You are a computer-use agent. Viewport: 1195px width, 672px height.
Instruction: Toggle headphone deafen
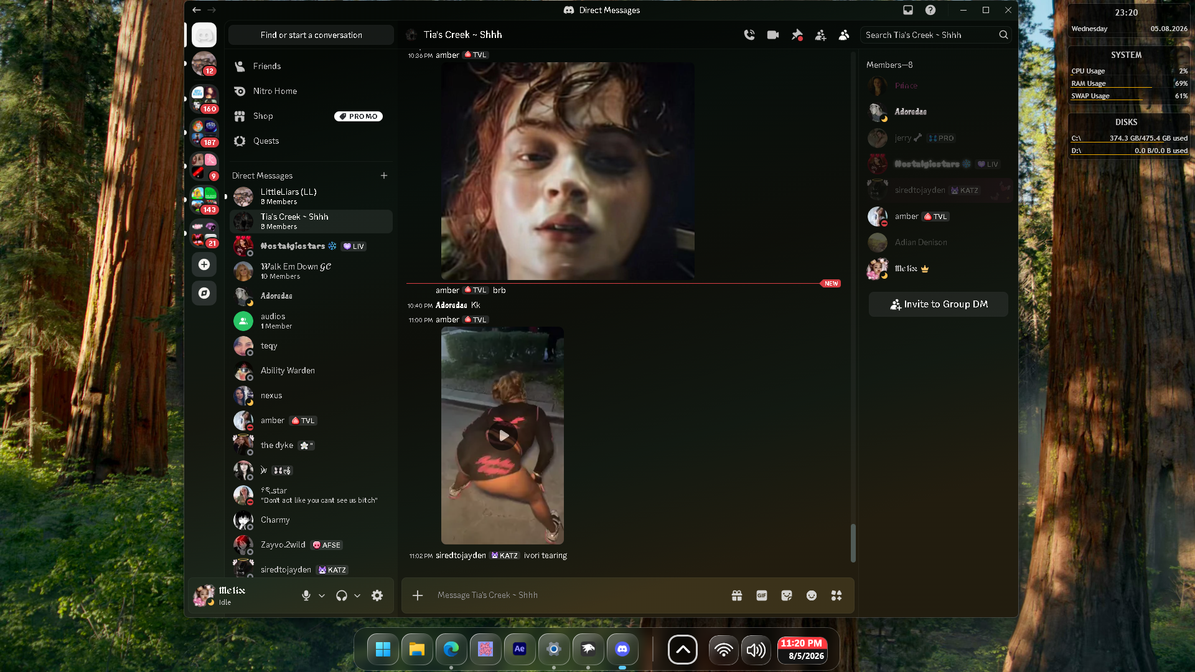pos(342,595)
